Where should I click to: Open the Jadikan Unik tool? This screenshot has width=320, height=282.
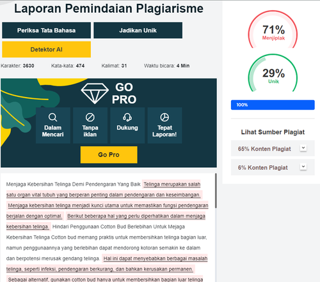(138, 30)
